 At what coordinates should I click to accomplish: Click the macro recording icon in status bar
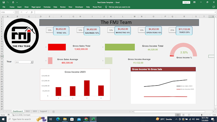point(9,115)
